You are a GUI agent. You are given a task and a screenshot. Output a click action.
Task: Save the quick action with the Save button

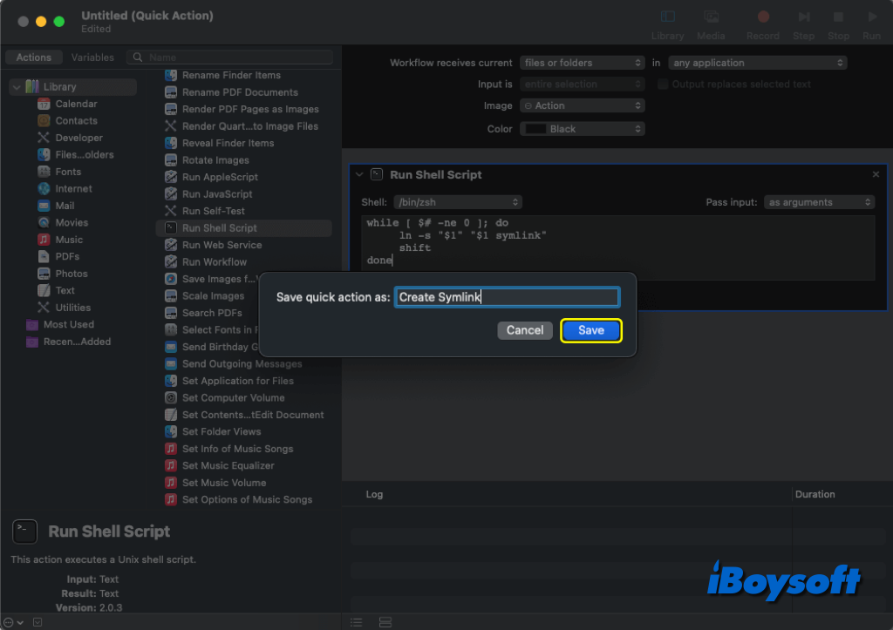pos(591,330)
